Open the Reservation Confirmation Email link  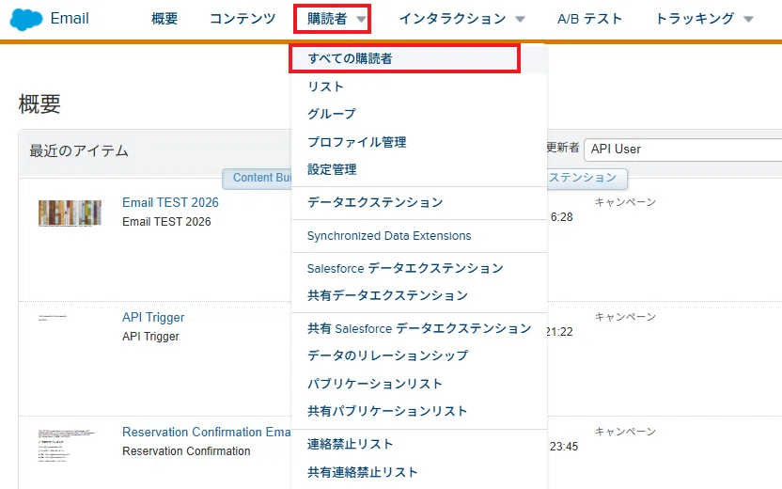point(206,432)
